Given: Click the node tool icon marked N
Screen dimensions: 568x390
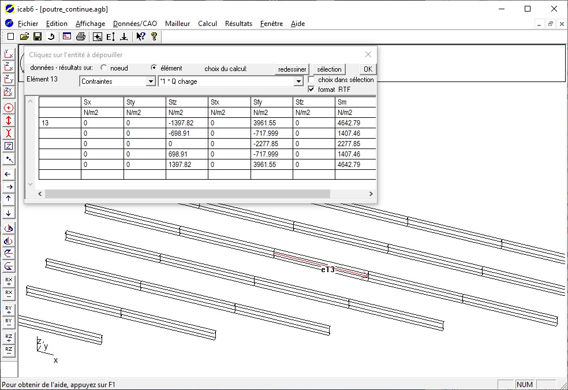Looking at the screenshot, I should point(97,36).
